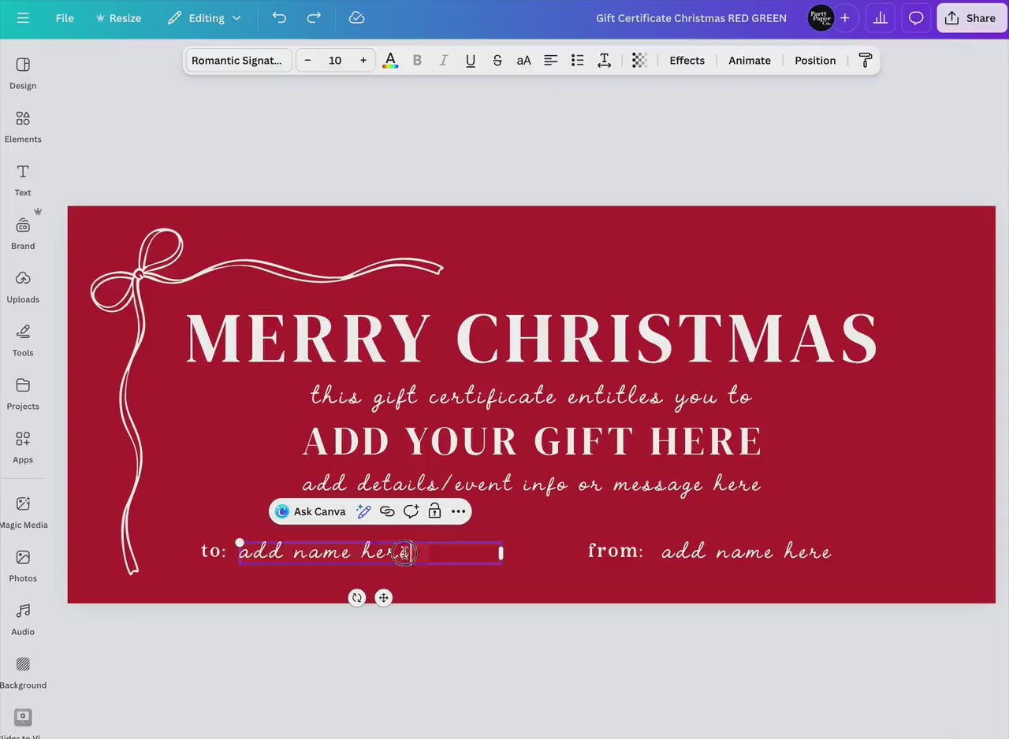Lock the selected text element

tap(434, 511)
